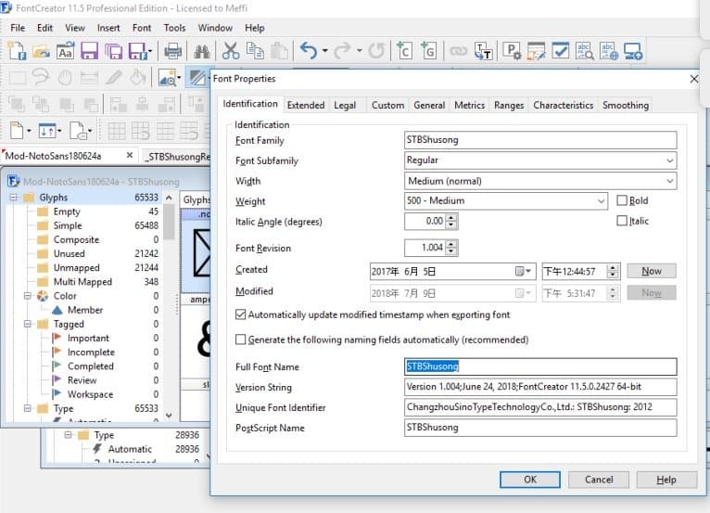Open the Created date calendar dropdown

coord(523,271)
